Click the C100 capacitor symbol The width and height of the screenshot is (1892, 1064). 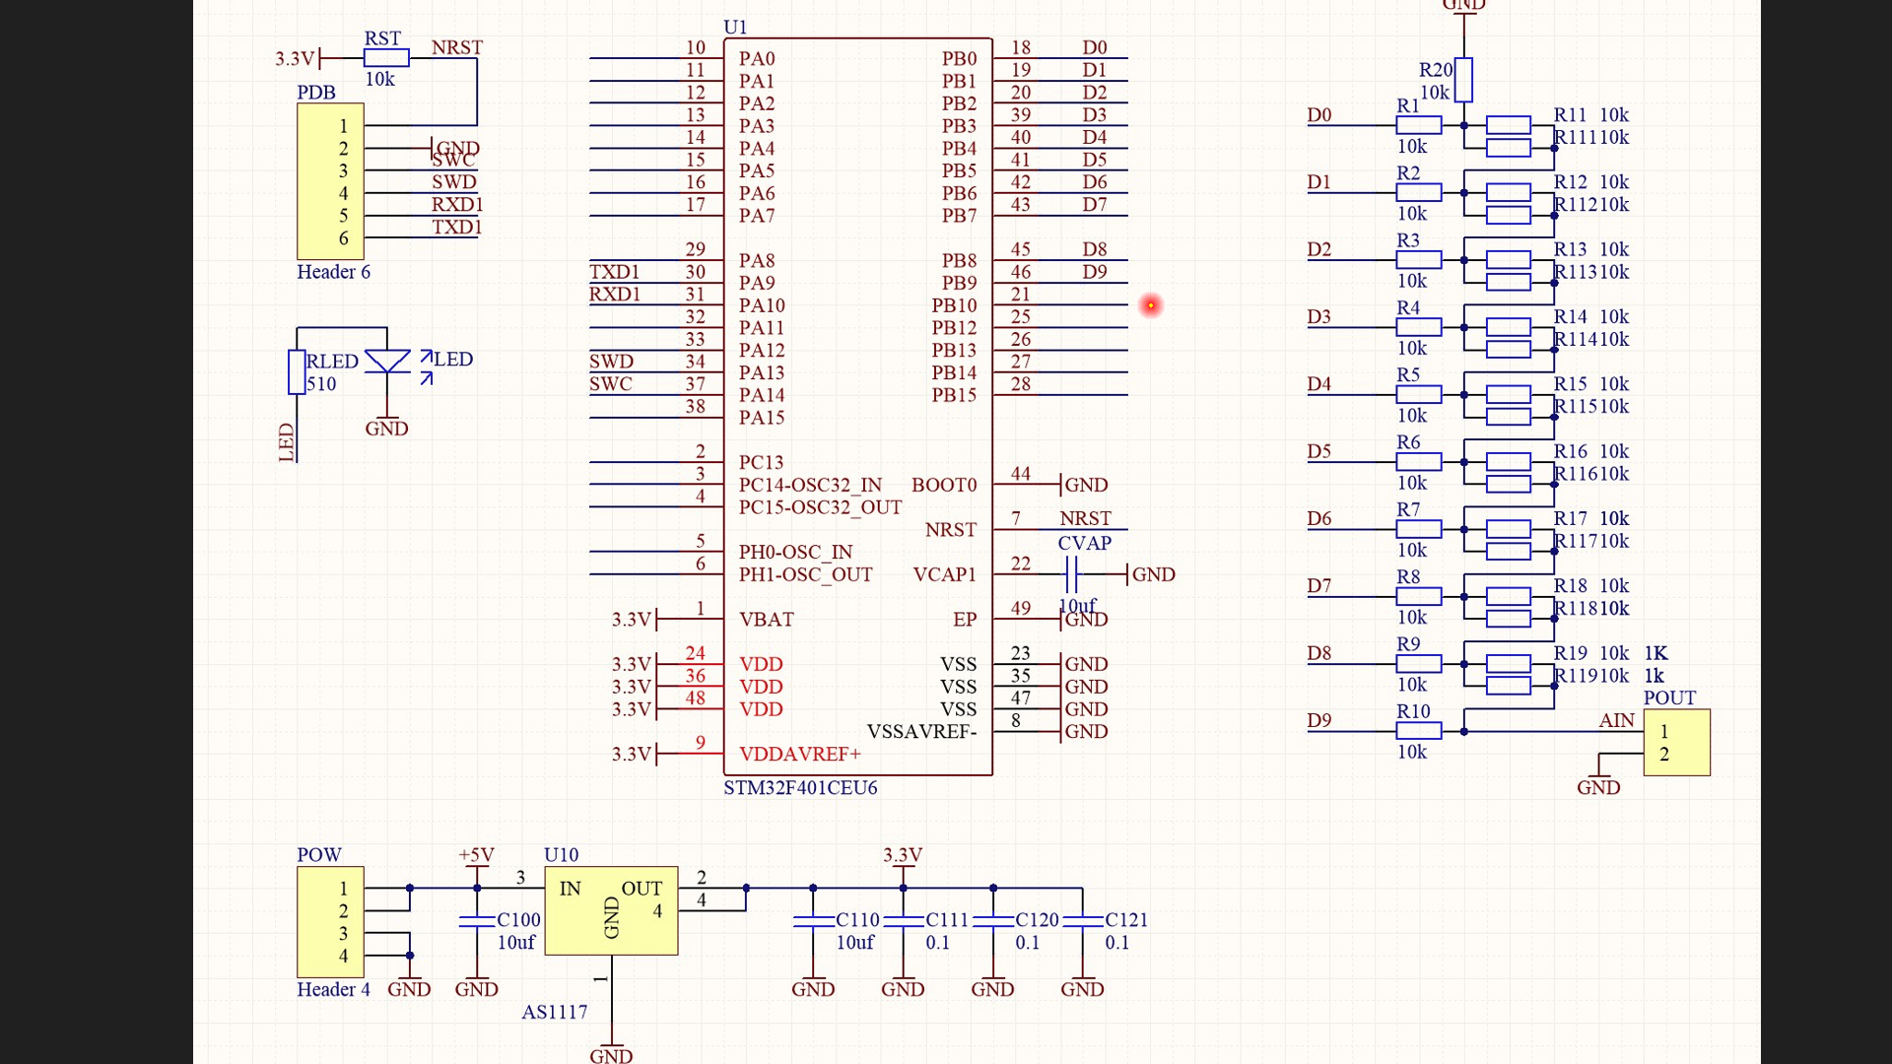[477, 921]
